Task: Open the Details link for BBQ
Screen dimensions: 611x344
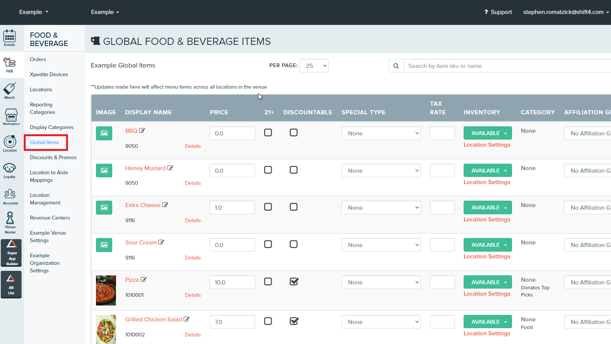Action: [193, 146]
